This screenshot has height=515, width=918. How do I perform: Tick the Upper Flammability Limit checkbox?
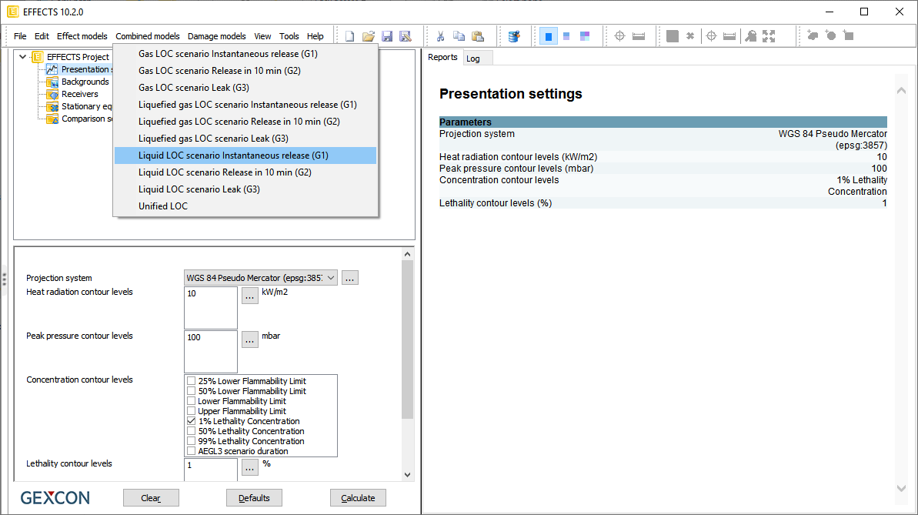tap(191, 411)
